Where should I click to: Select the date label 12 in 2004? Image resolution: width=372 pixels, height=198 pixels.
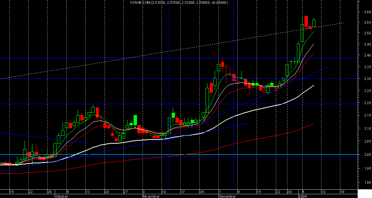pos(323,192)
